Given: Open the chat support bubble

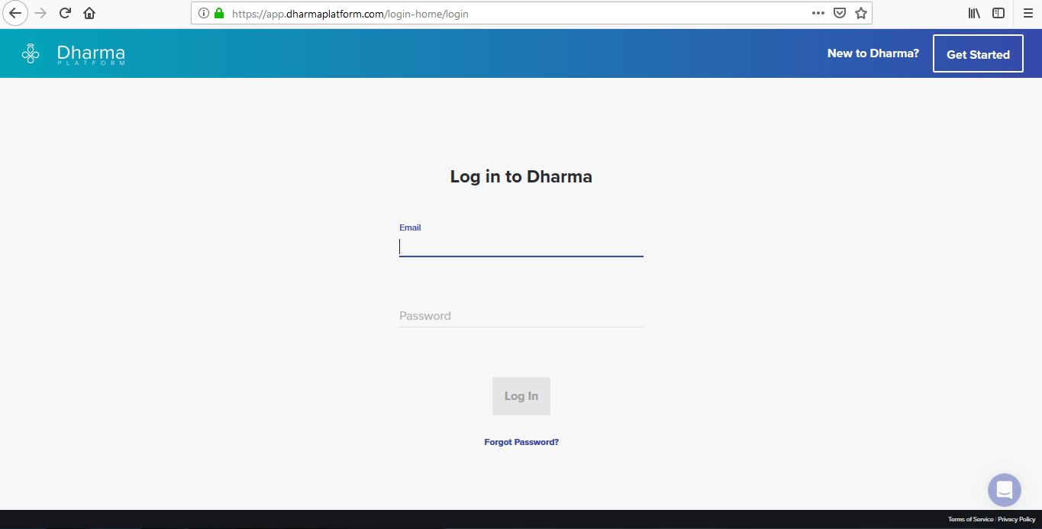Looking at the screenshot, I should tap(1005, 490).
